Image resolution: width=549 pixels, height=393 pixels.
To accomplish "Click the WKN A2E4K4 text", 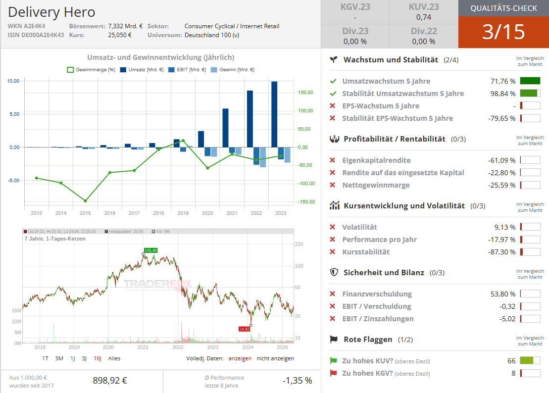I will pyautogui.click(x=27, y=26).
